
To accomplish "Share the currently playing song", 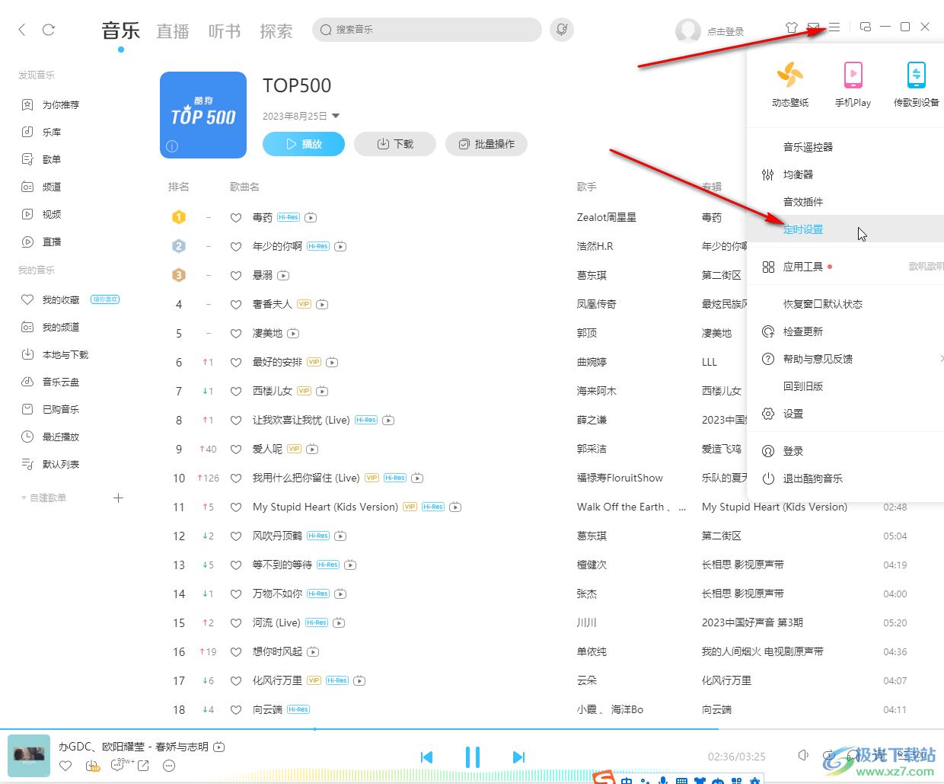I will click(142, 766).
